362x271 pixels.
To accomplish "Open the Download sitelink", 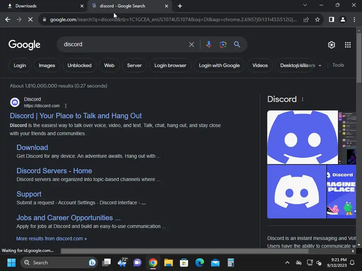I will pos(32,147).
